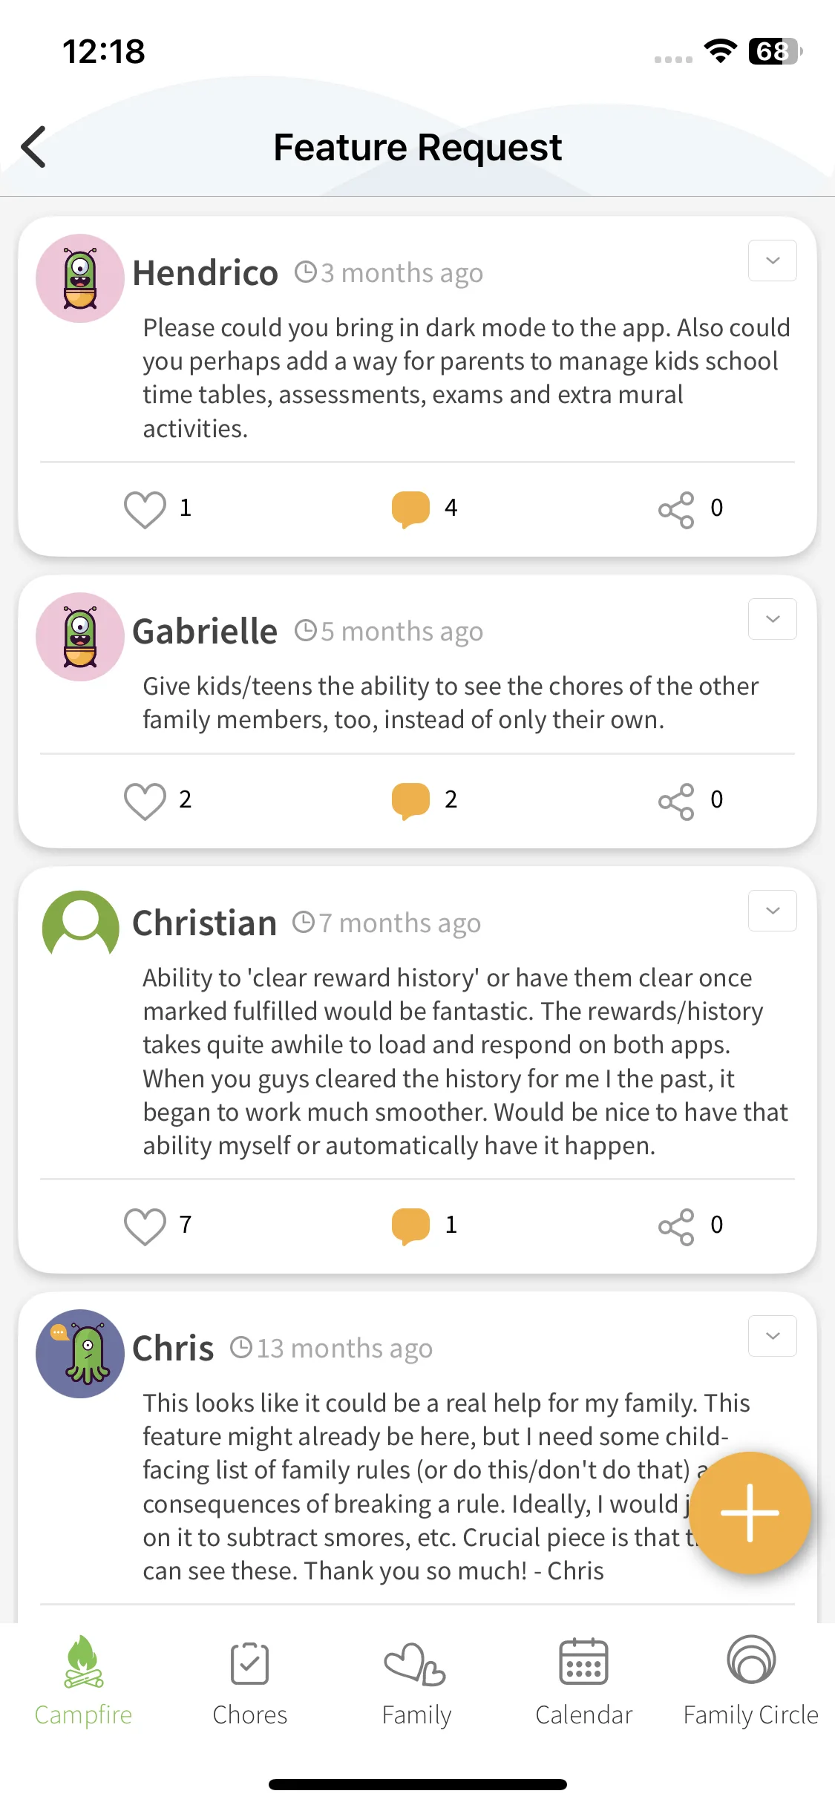Tap the orange plus button to add request

(750, 1513)
